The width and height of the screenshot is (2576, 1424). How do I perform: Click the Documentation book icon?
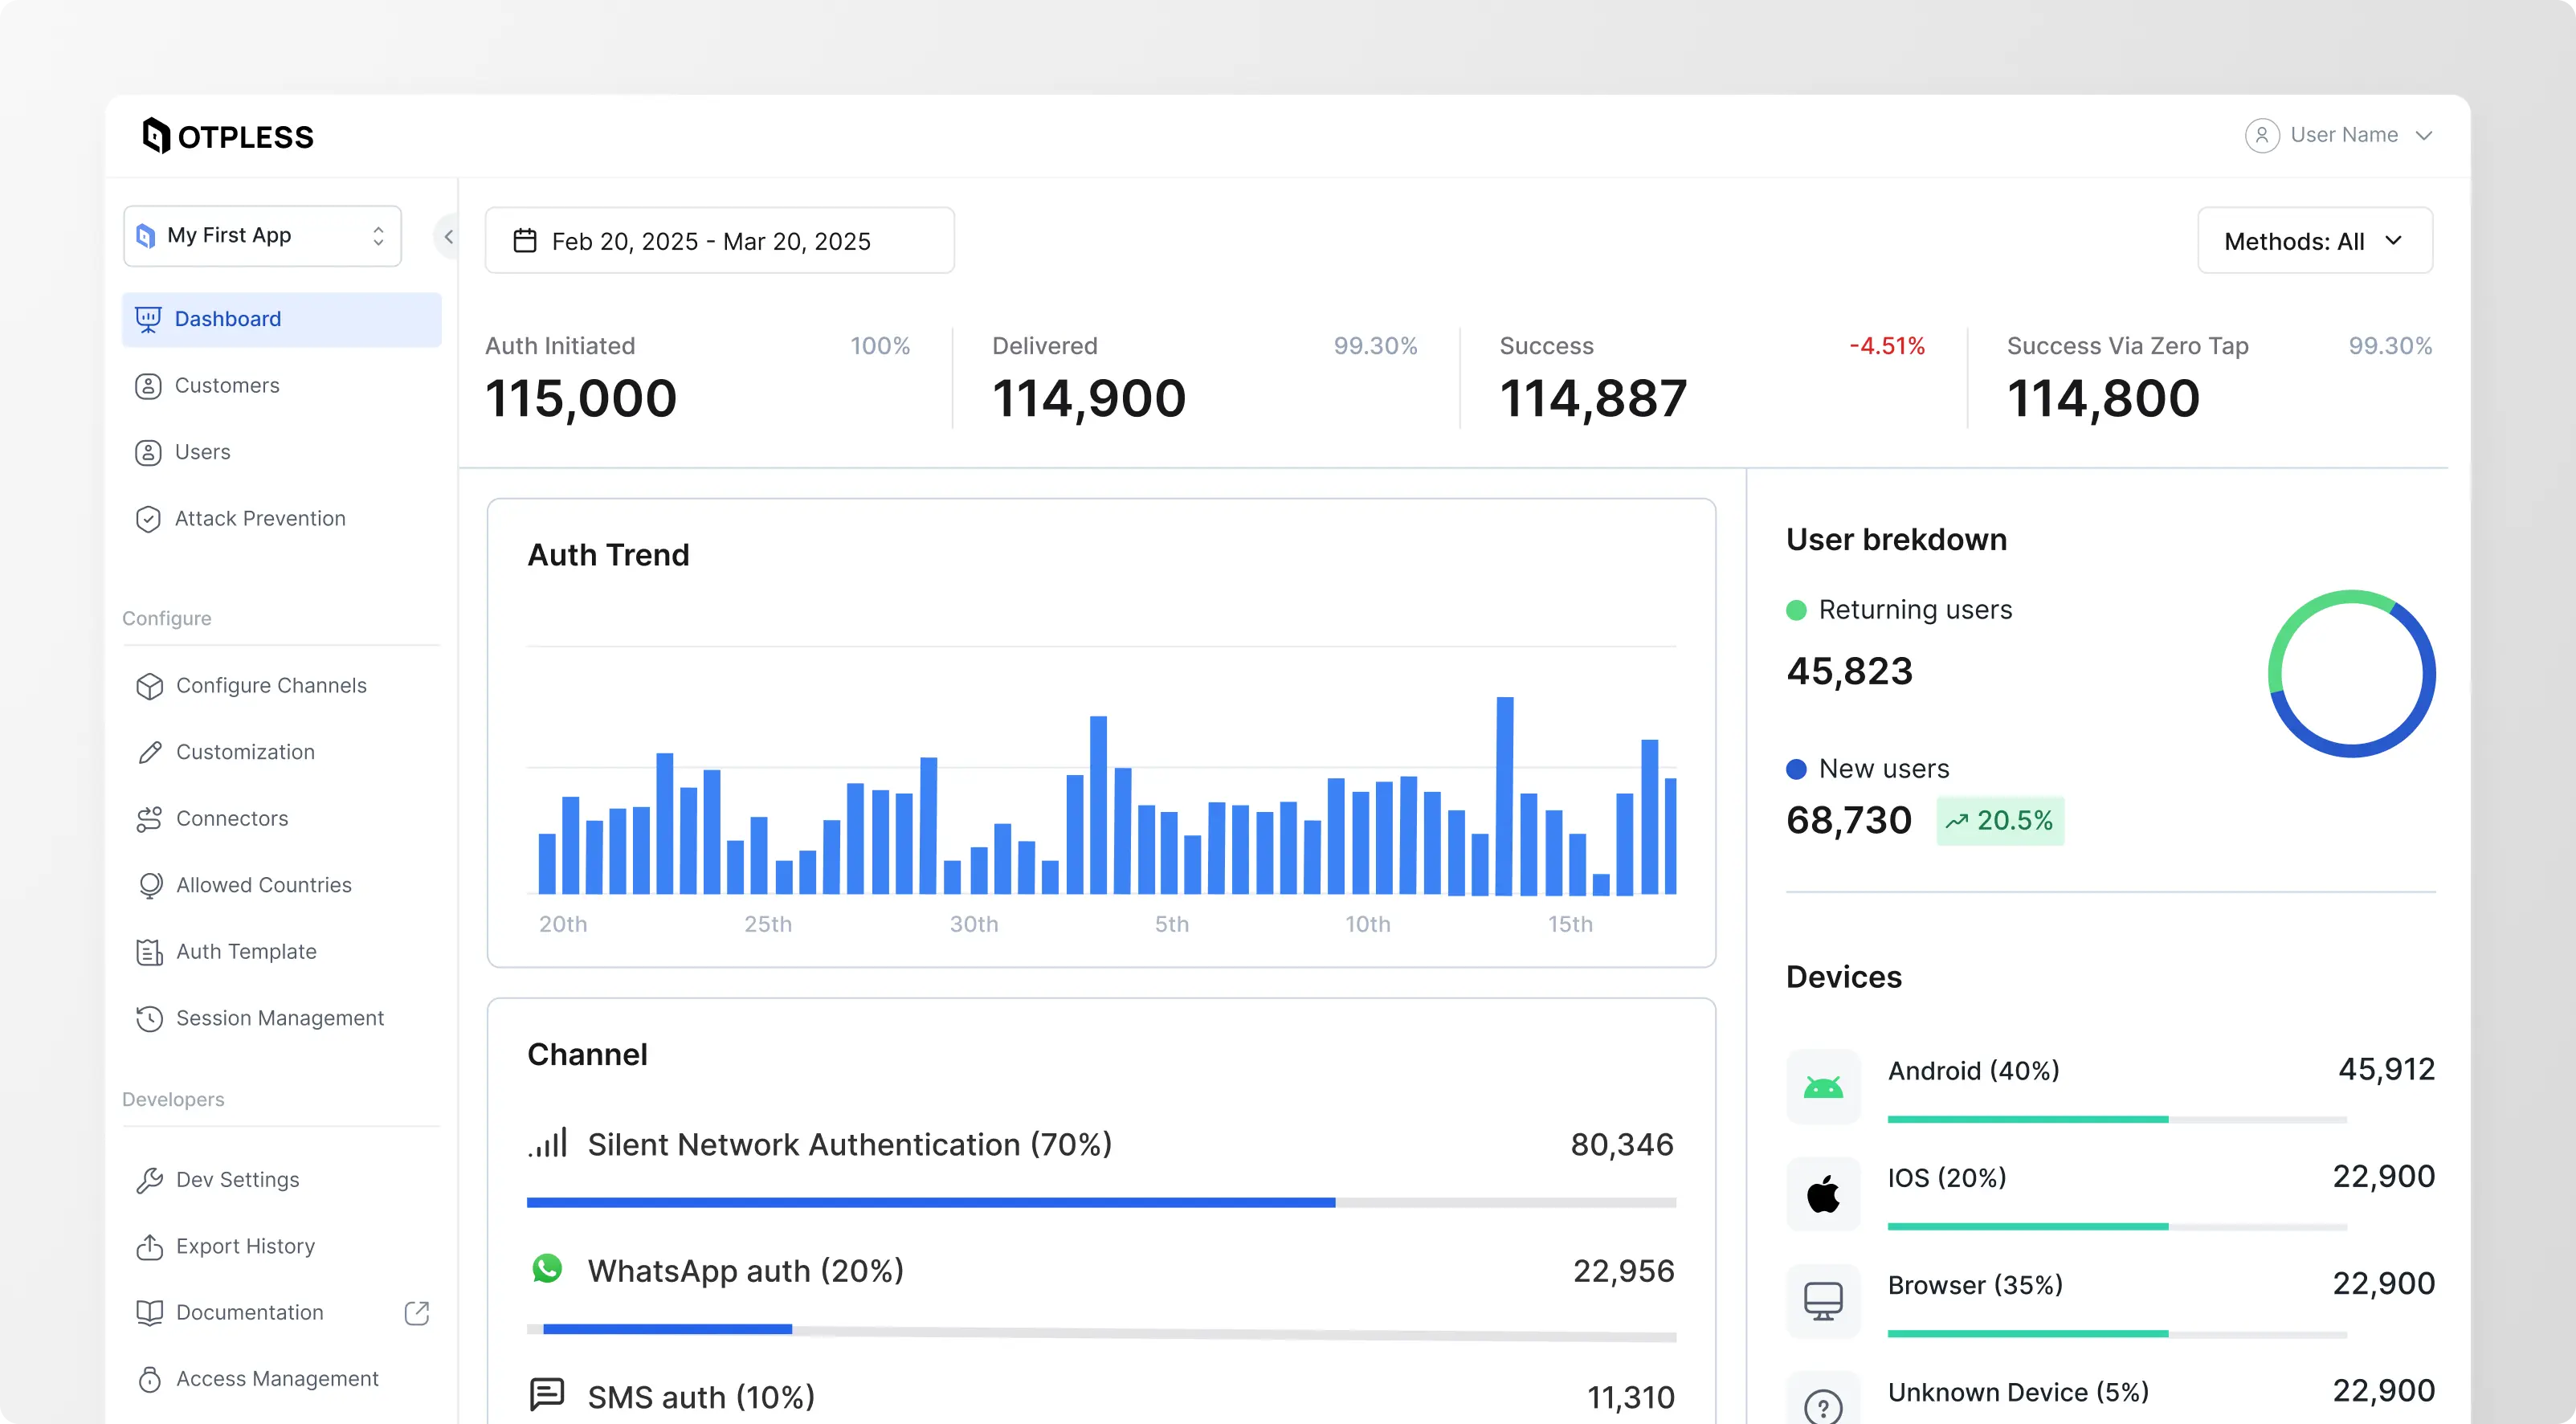coord(149,1313)
